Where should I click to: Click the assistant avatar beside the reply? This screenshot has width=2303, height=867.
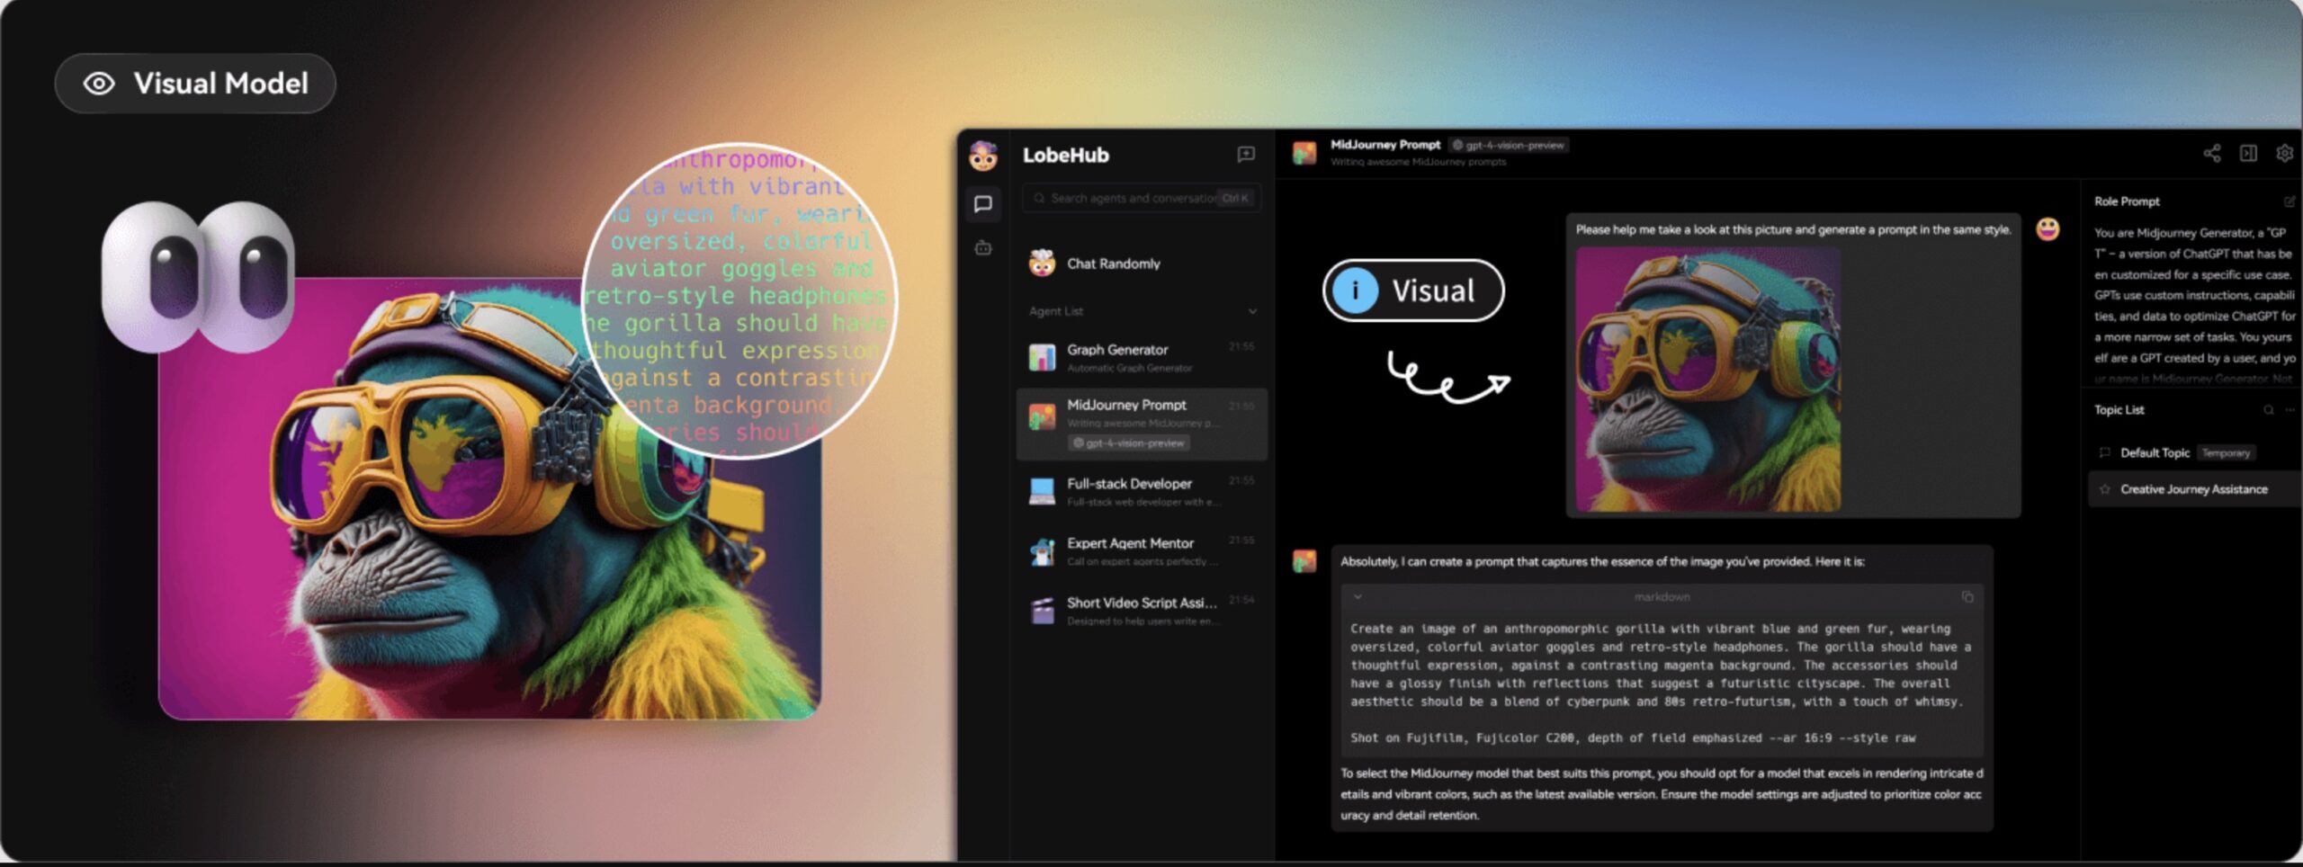point(1304,561)
